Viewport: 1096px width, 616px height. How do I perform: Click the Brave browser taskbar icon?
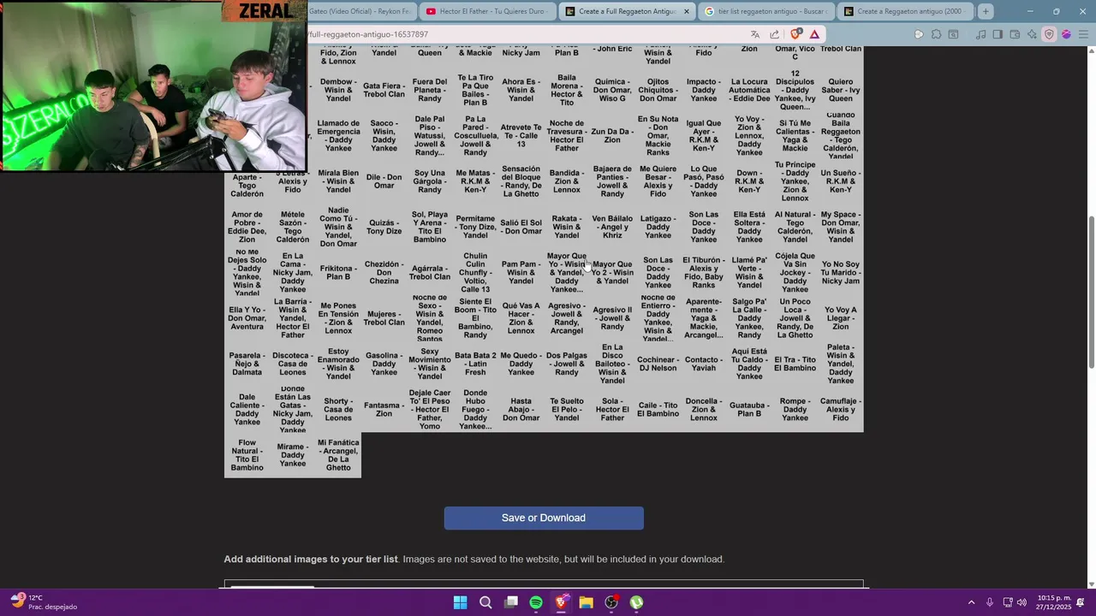click(561, 602)
